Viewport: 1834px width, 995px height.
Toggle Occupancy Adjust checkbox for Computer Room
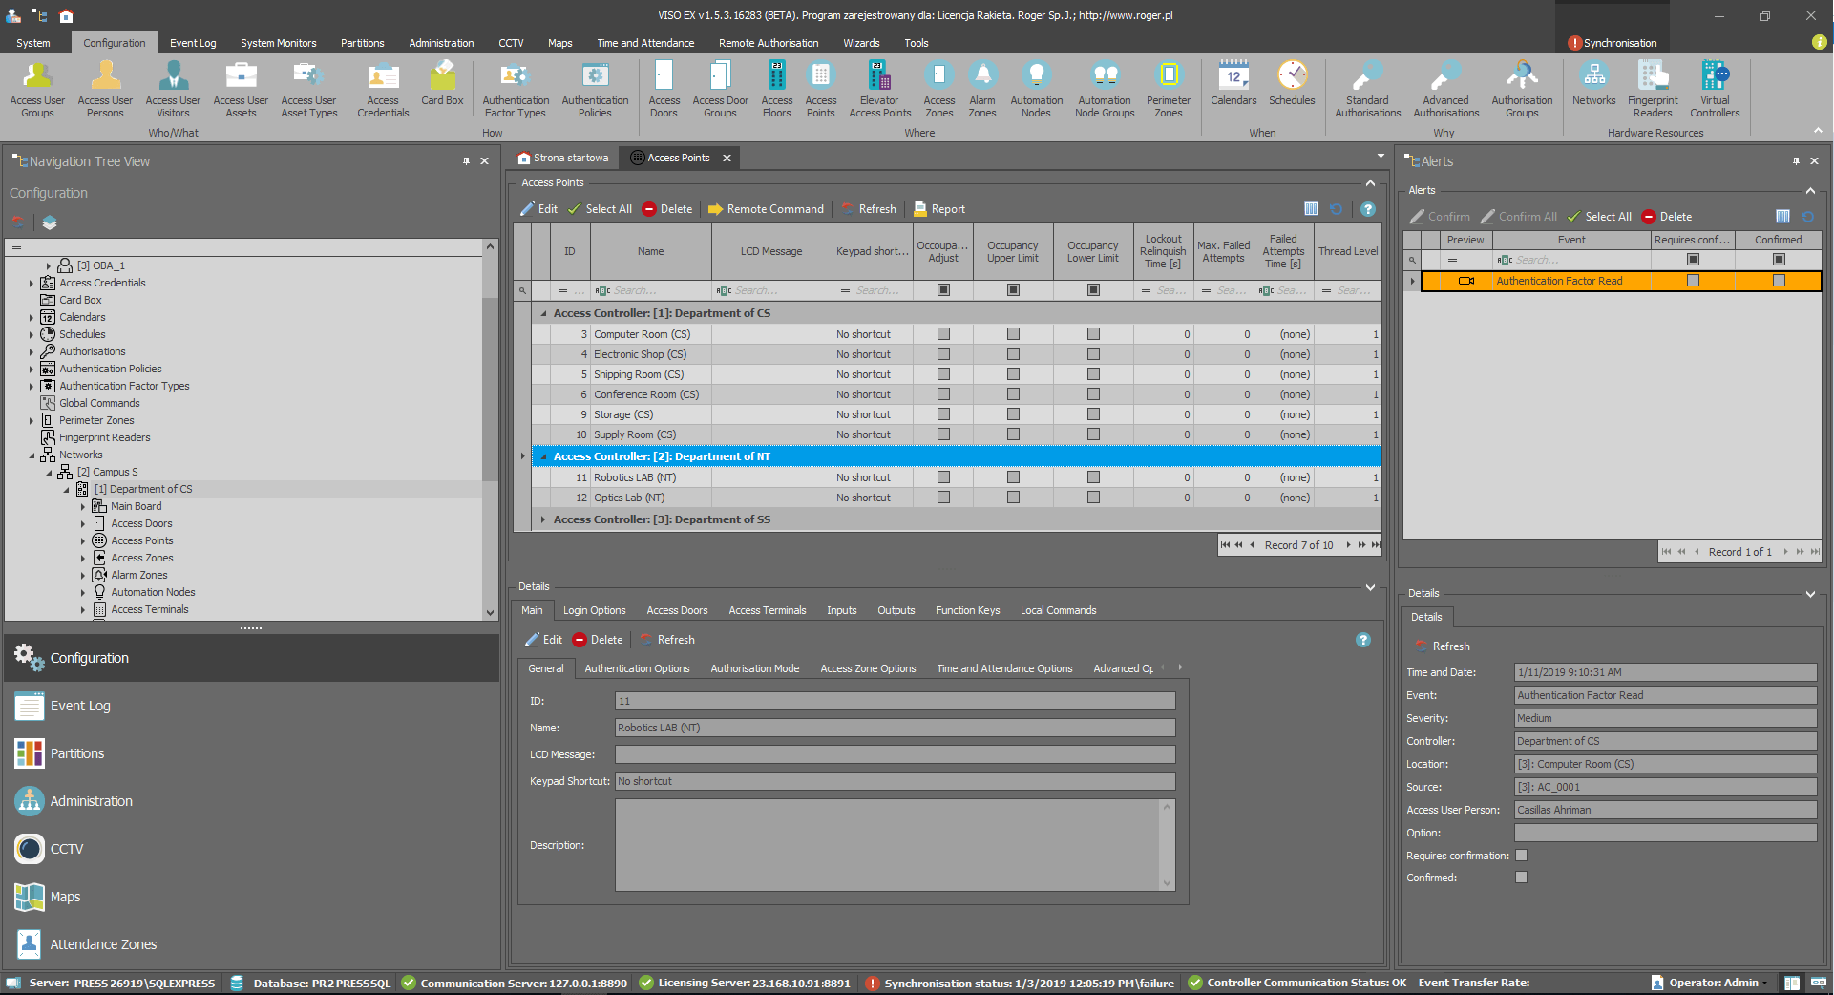943,334
